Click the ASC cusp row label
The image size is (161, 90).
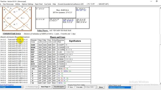pyautogui.click(x=33, y=69)
